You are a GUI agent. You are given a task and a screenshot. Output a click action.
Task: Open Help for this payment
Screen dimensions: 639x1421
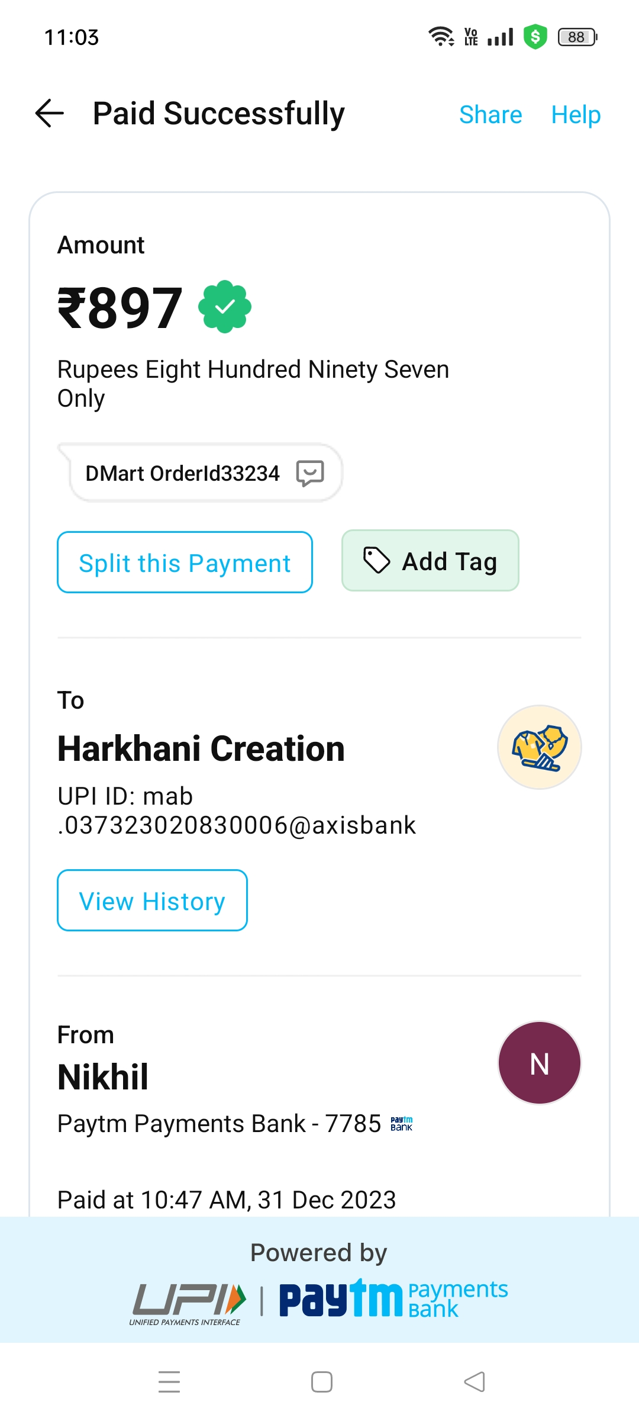click(576, 114)
